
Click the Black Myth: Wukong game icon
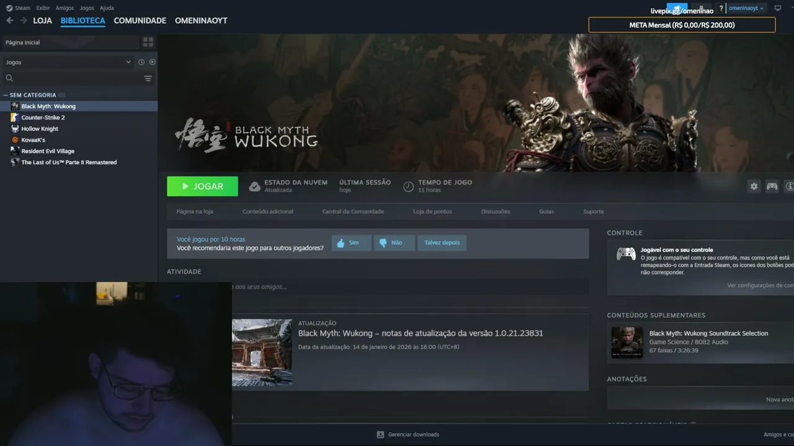point(15,106)
